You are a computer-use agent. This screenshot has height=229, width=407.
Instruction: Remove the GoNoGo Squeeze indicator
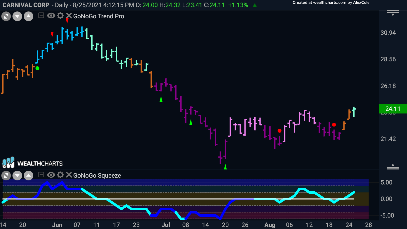(x=69, y=175)
